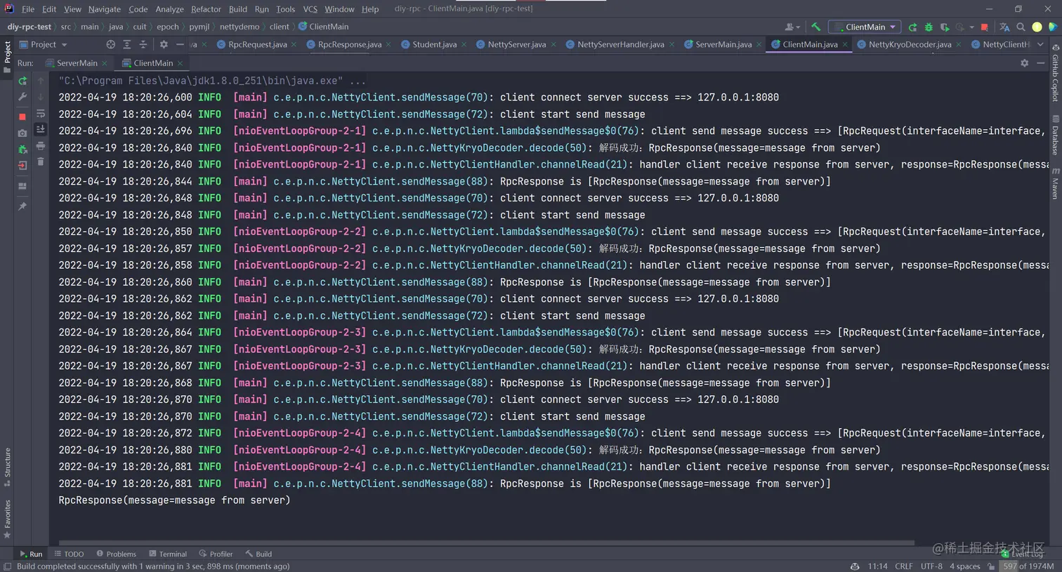Click the camera thread dump icon

[x=22, y=133]
